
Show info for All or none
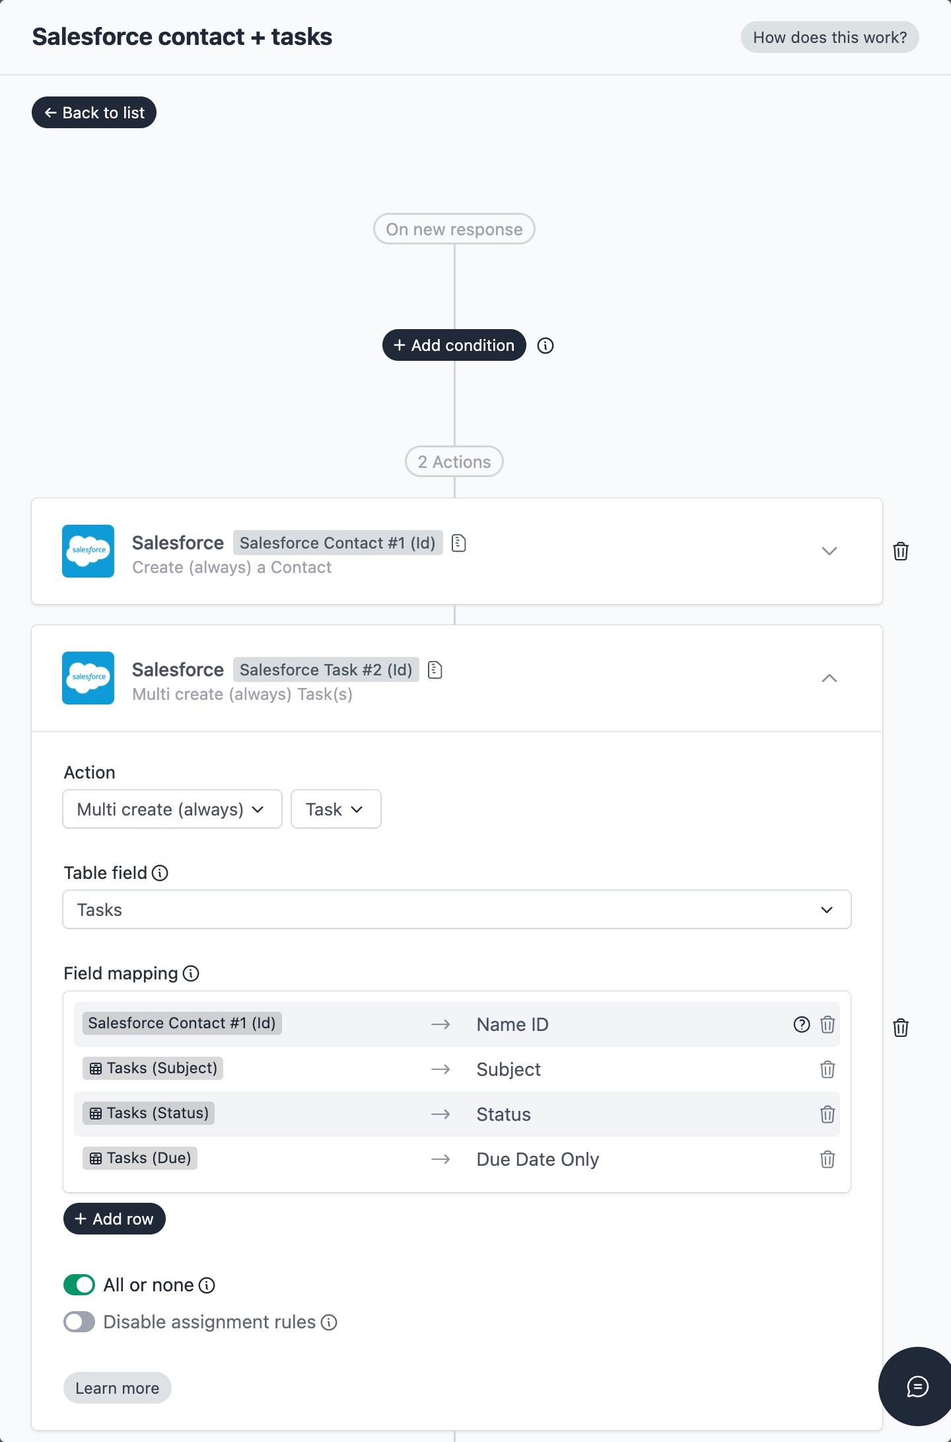tap(207, 1285)
